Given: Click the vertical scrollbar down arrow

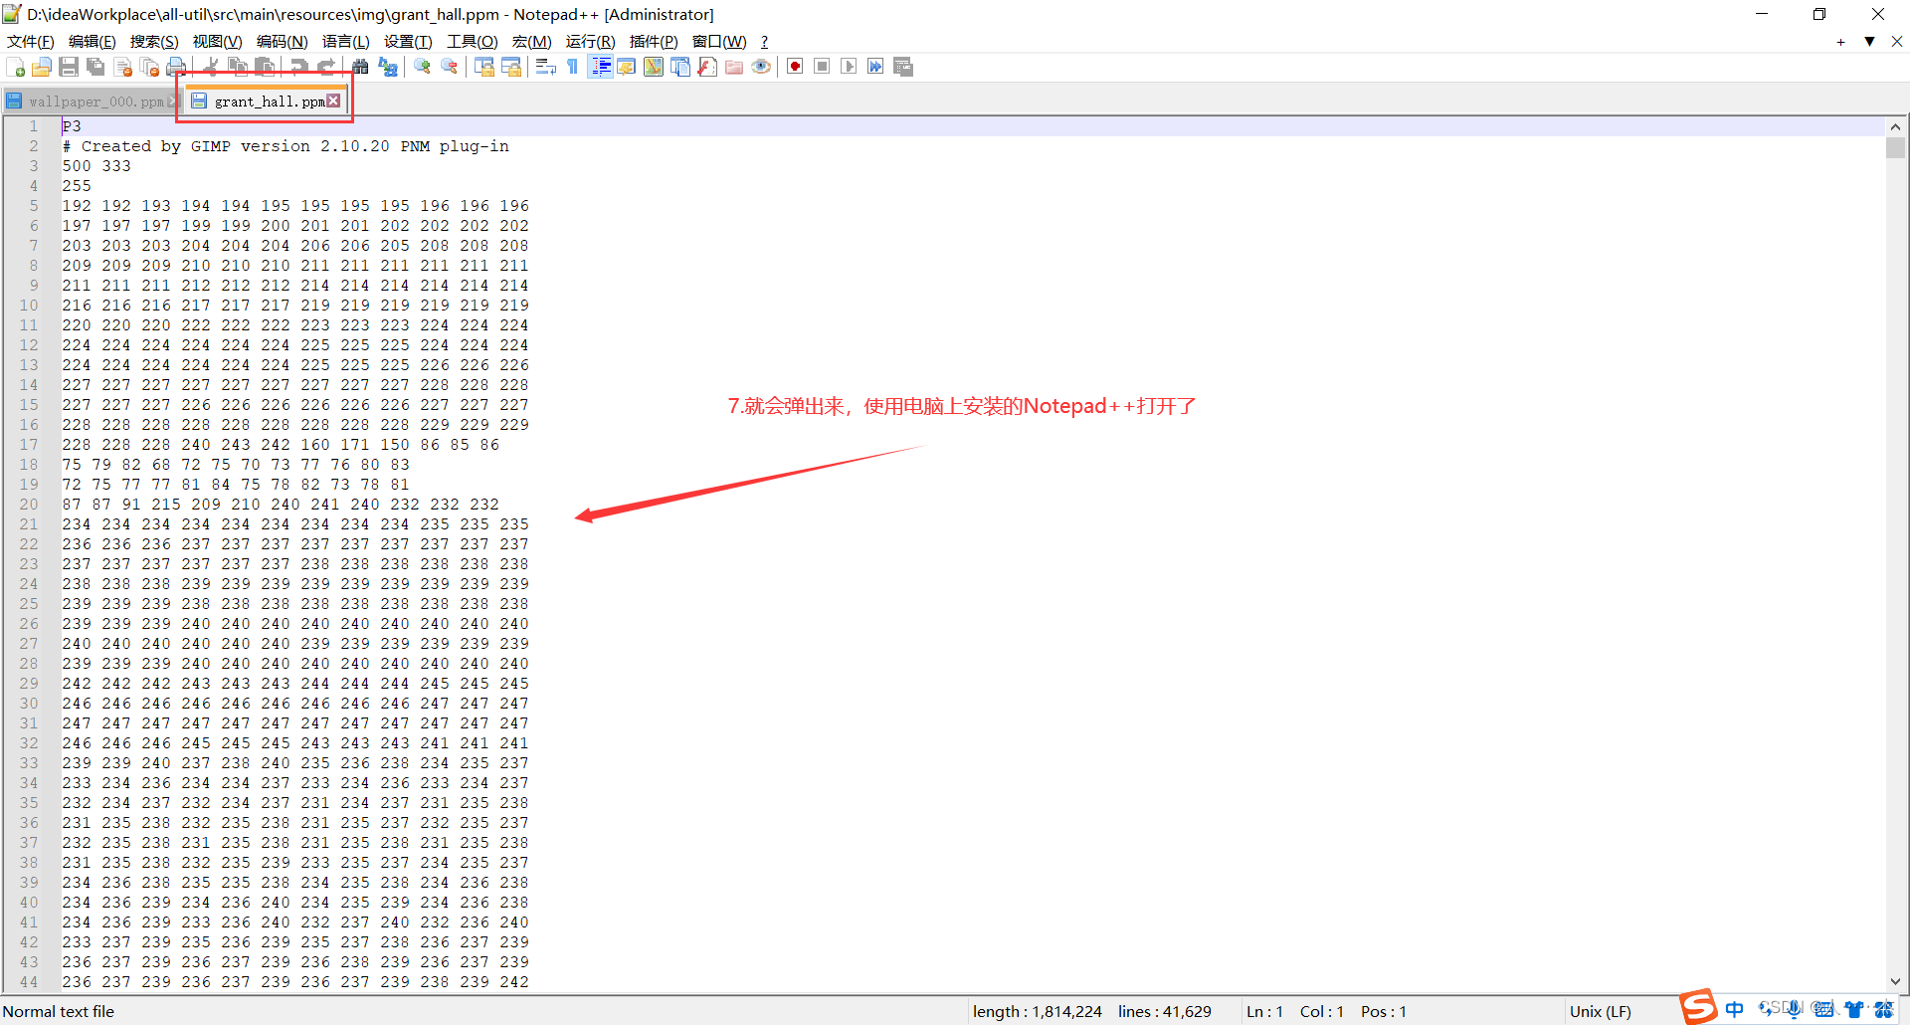Looking at the screenshot, I should (1895, 981).
